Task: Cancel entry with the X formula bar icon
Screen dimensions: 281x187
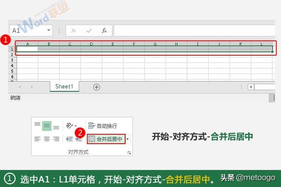Action: (x=73, y=31)
